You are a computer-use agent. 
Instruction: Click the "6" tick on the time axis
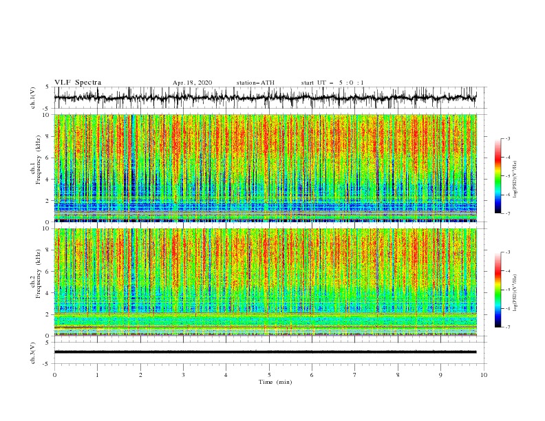pyautogui.click(x=312, y=375)
